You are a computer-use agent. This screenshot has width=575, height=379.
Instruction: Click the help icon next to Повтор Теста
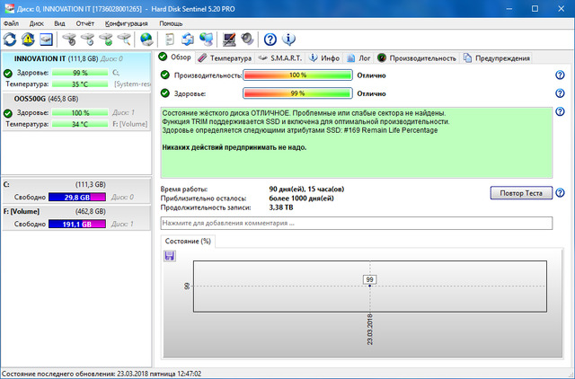(x=560, y=193)
